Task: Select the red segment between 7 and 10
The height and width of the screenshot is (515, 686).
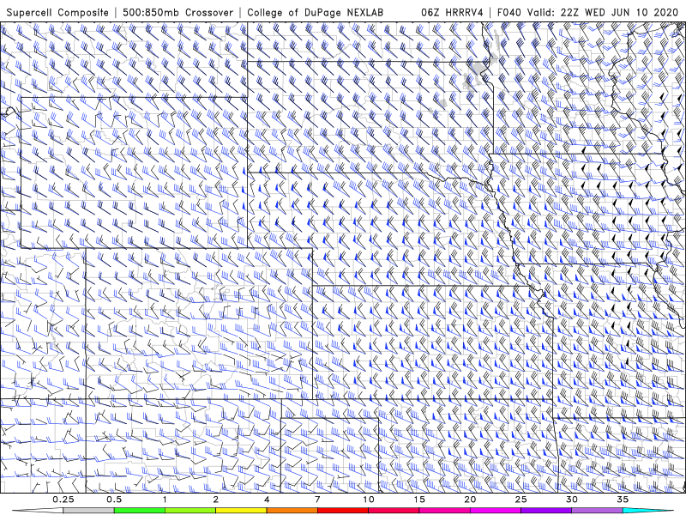Action: click(343, 511)
